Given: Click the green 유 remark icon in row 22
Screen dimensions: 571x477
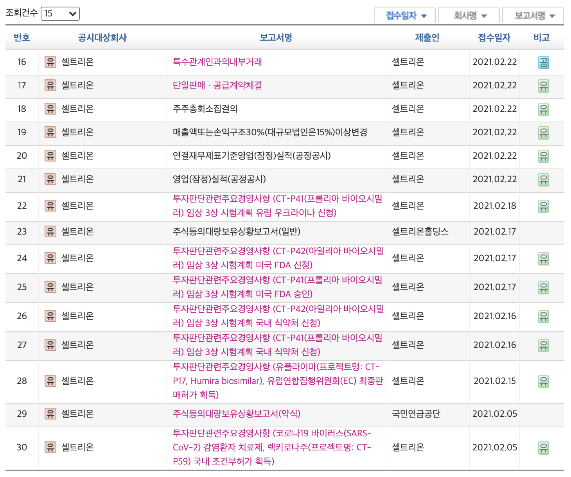Looking at the screenshot, I should (x=544, y=206).
